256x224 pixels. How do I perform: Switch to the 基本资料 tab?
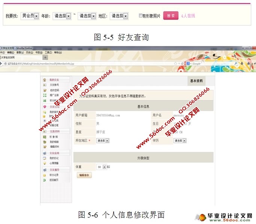(x=196, y=81)
